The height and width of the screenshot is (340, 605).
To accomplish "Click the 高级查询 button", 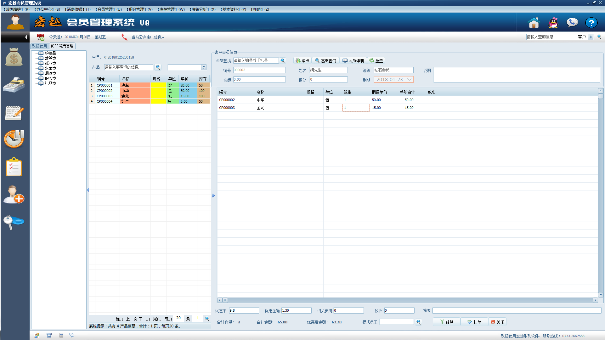I will pyautogui.click(x=325, y=61).
